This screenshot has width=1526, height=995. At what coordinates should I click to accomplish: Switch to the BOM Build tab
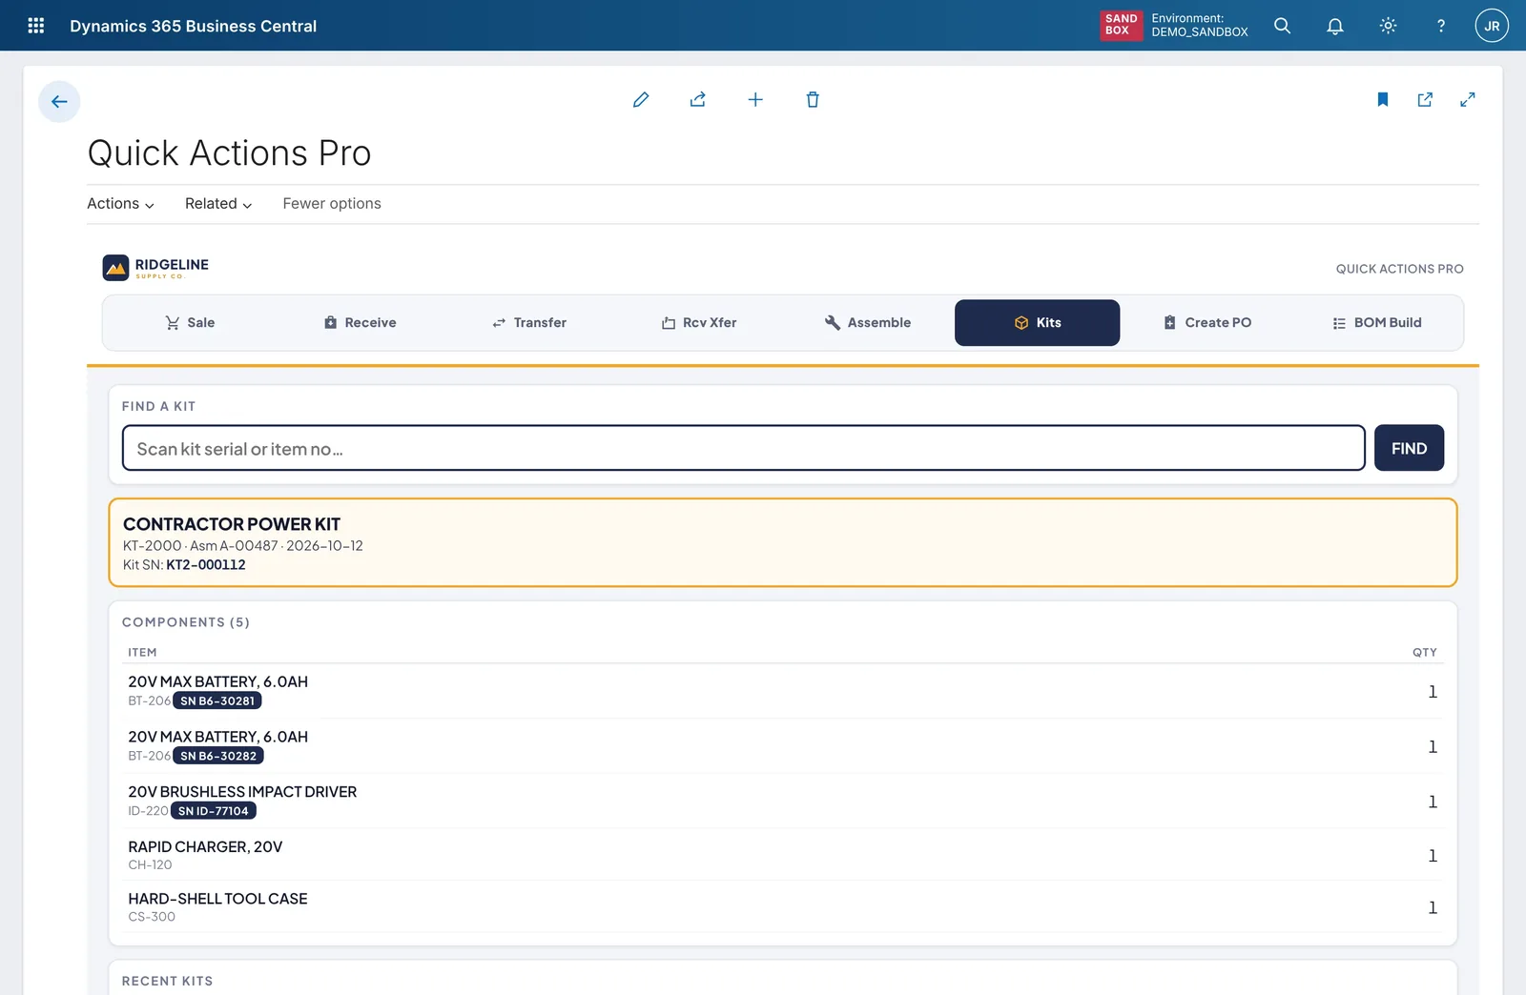coord(1377,323)
